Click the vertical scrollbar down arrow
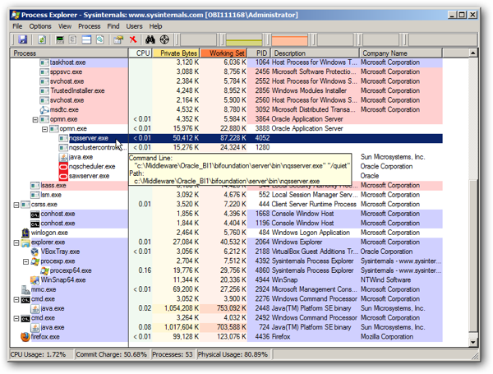Screen dimensions: 493x374 pos(473,342)
